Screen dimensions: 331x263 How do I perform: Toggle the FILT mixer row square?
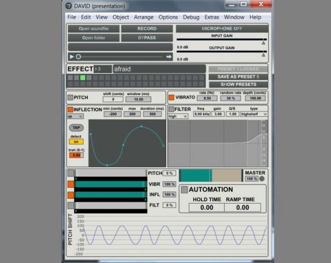pos(71,205)
